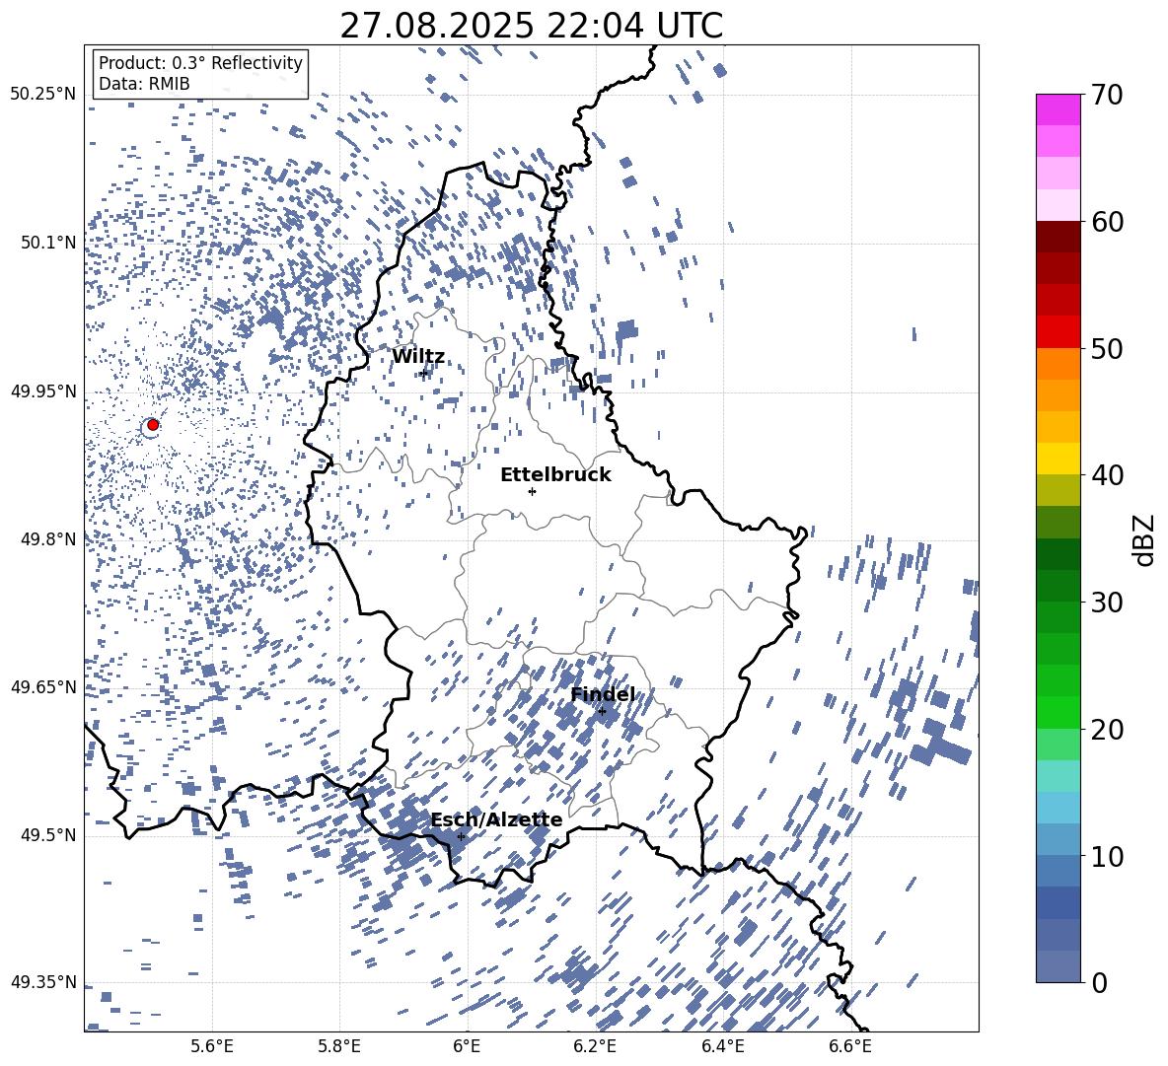Screen dimensions: 1168x1066
Task: Click the red radar location dot
Action: [153, 425]
